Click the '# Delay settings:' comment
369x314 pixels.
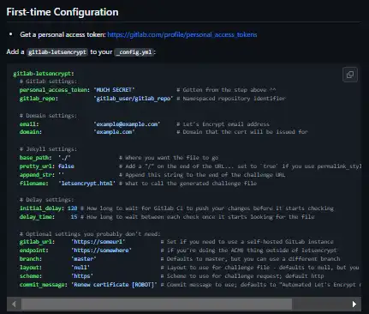(46, 200)
